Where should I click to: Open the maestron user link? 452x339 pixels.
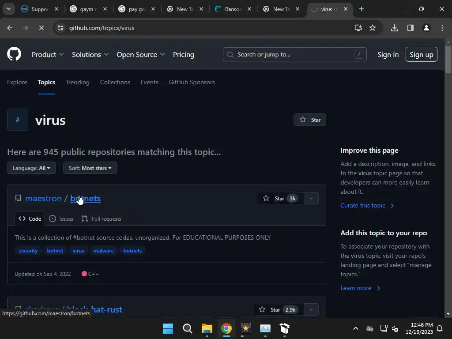click(x=44, y=198)
